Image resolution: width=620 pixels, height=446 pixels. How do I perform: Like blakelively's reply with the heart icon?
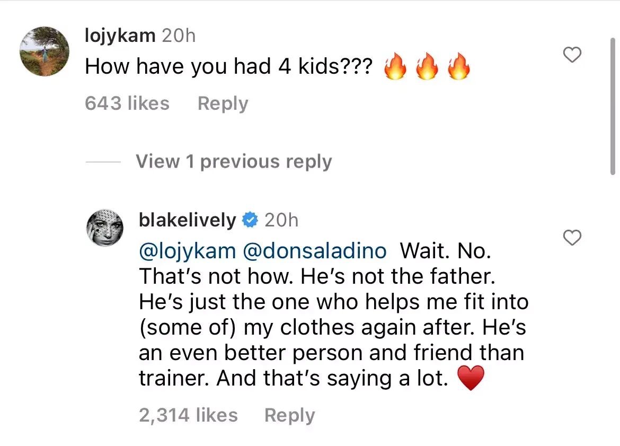tap(572, 239)
